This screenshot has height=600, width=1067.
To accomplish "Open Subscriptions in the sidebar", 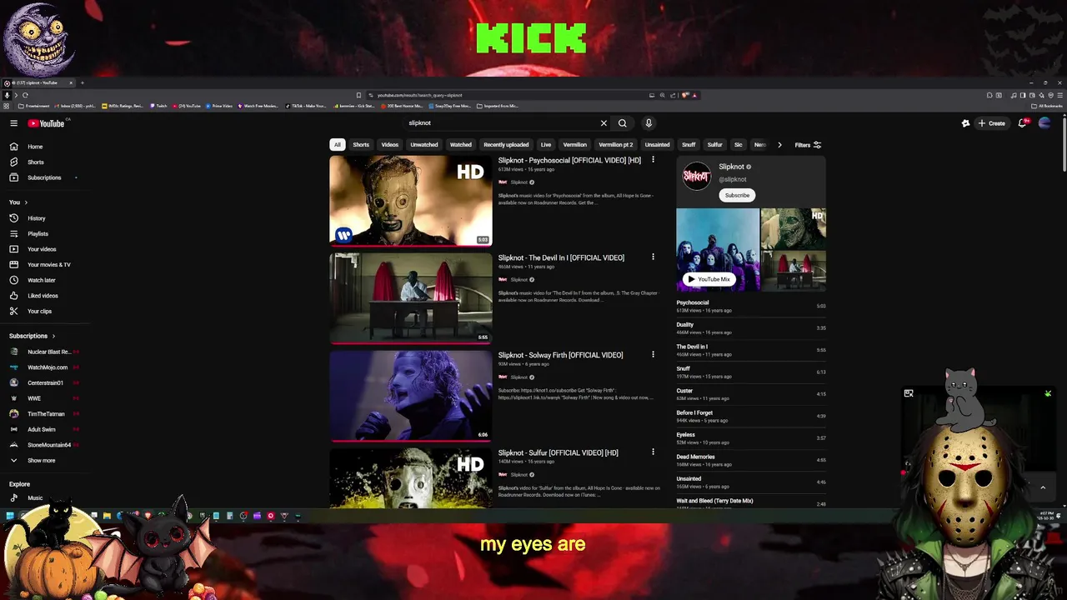I will [x=43, y=177].
